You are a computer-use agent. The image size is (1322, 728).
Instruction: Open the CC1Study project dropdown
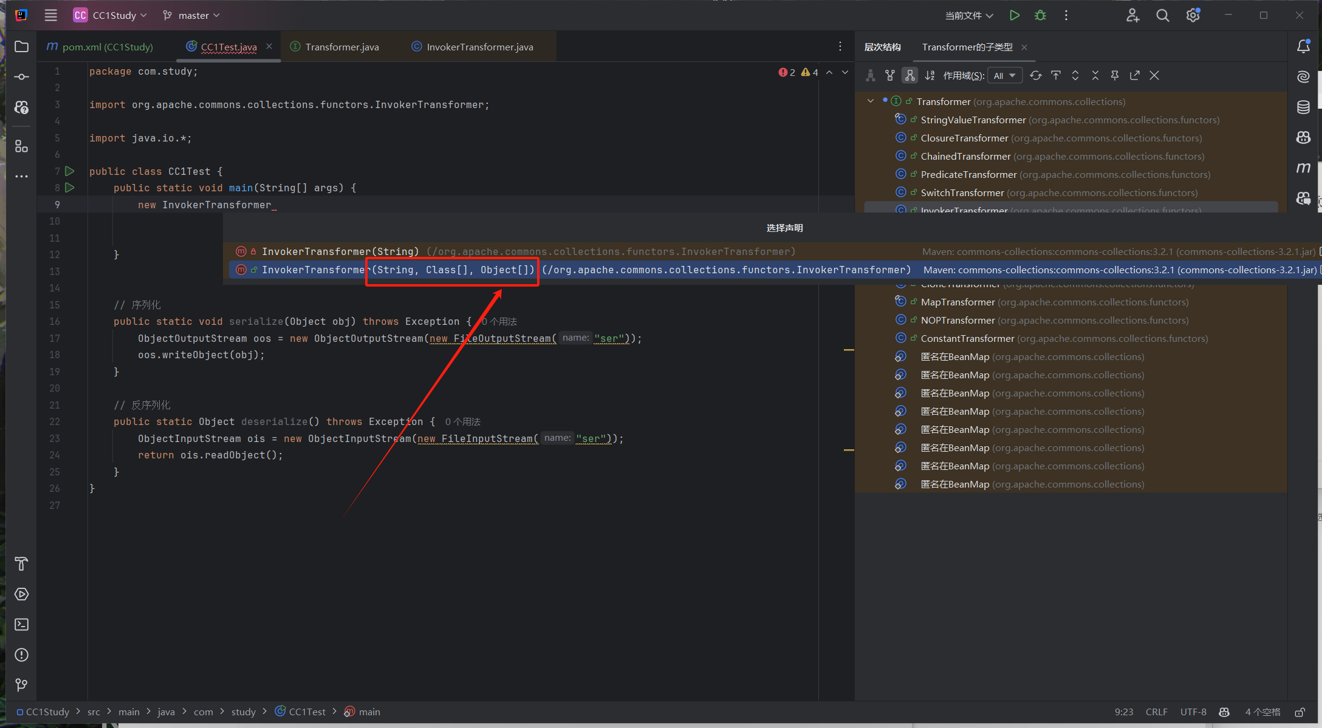[110, 15]
